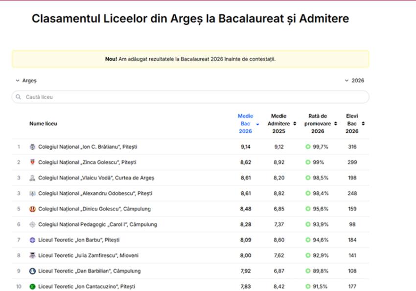416x291 pixels.
Task: Click the Nume liceu column header
Action: pyautogui.click(x=43, y=124)
